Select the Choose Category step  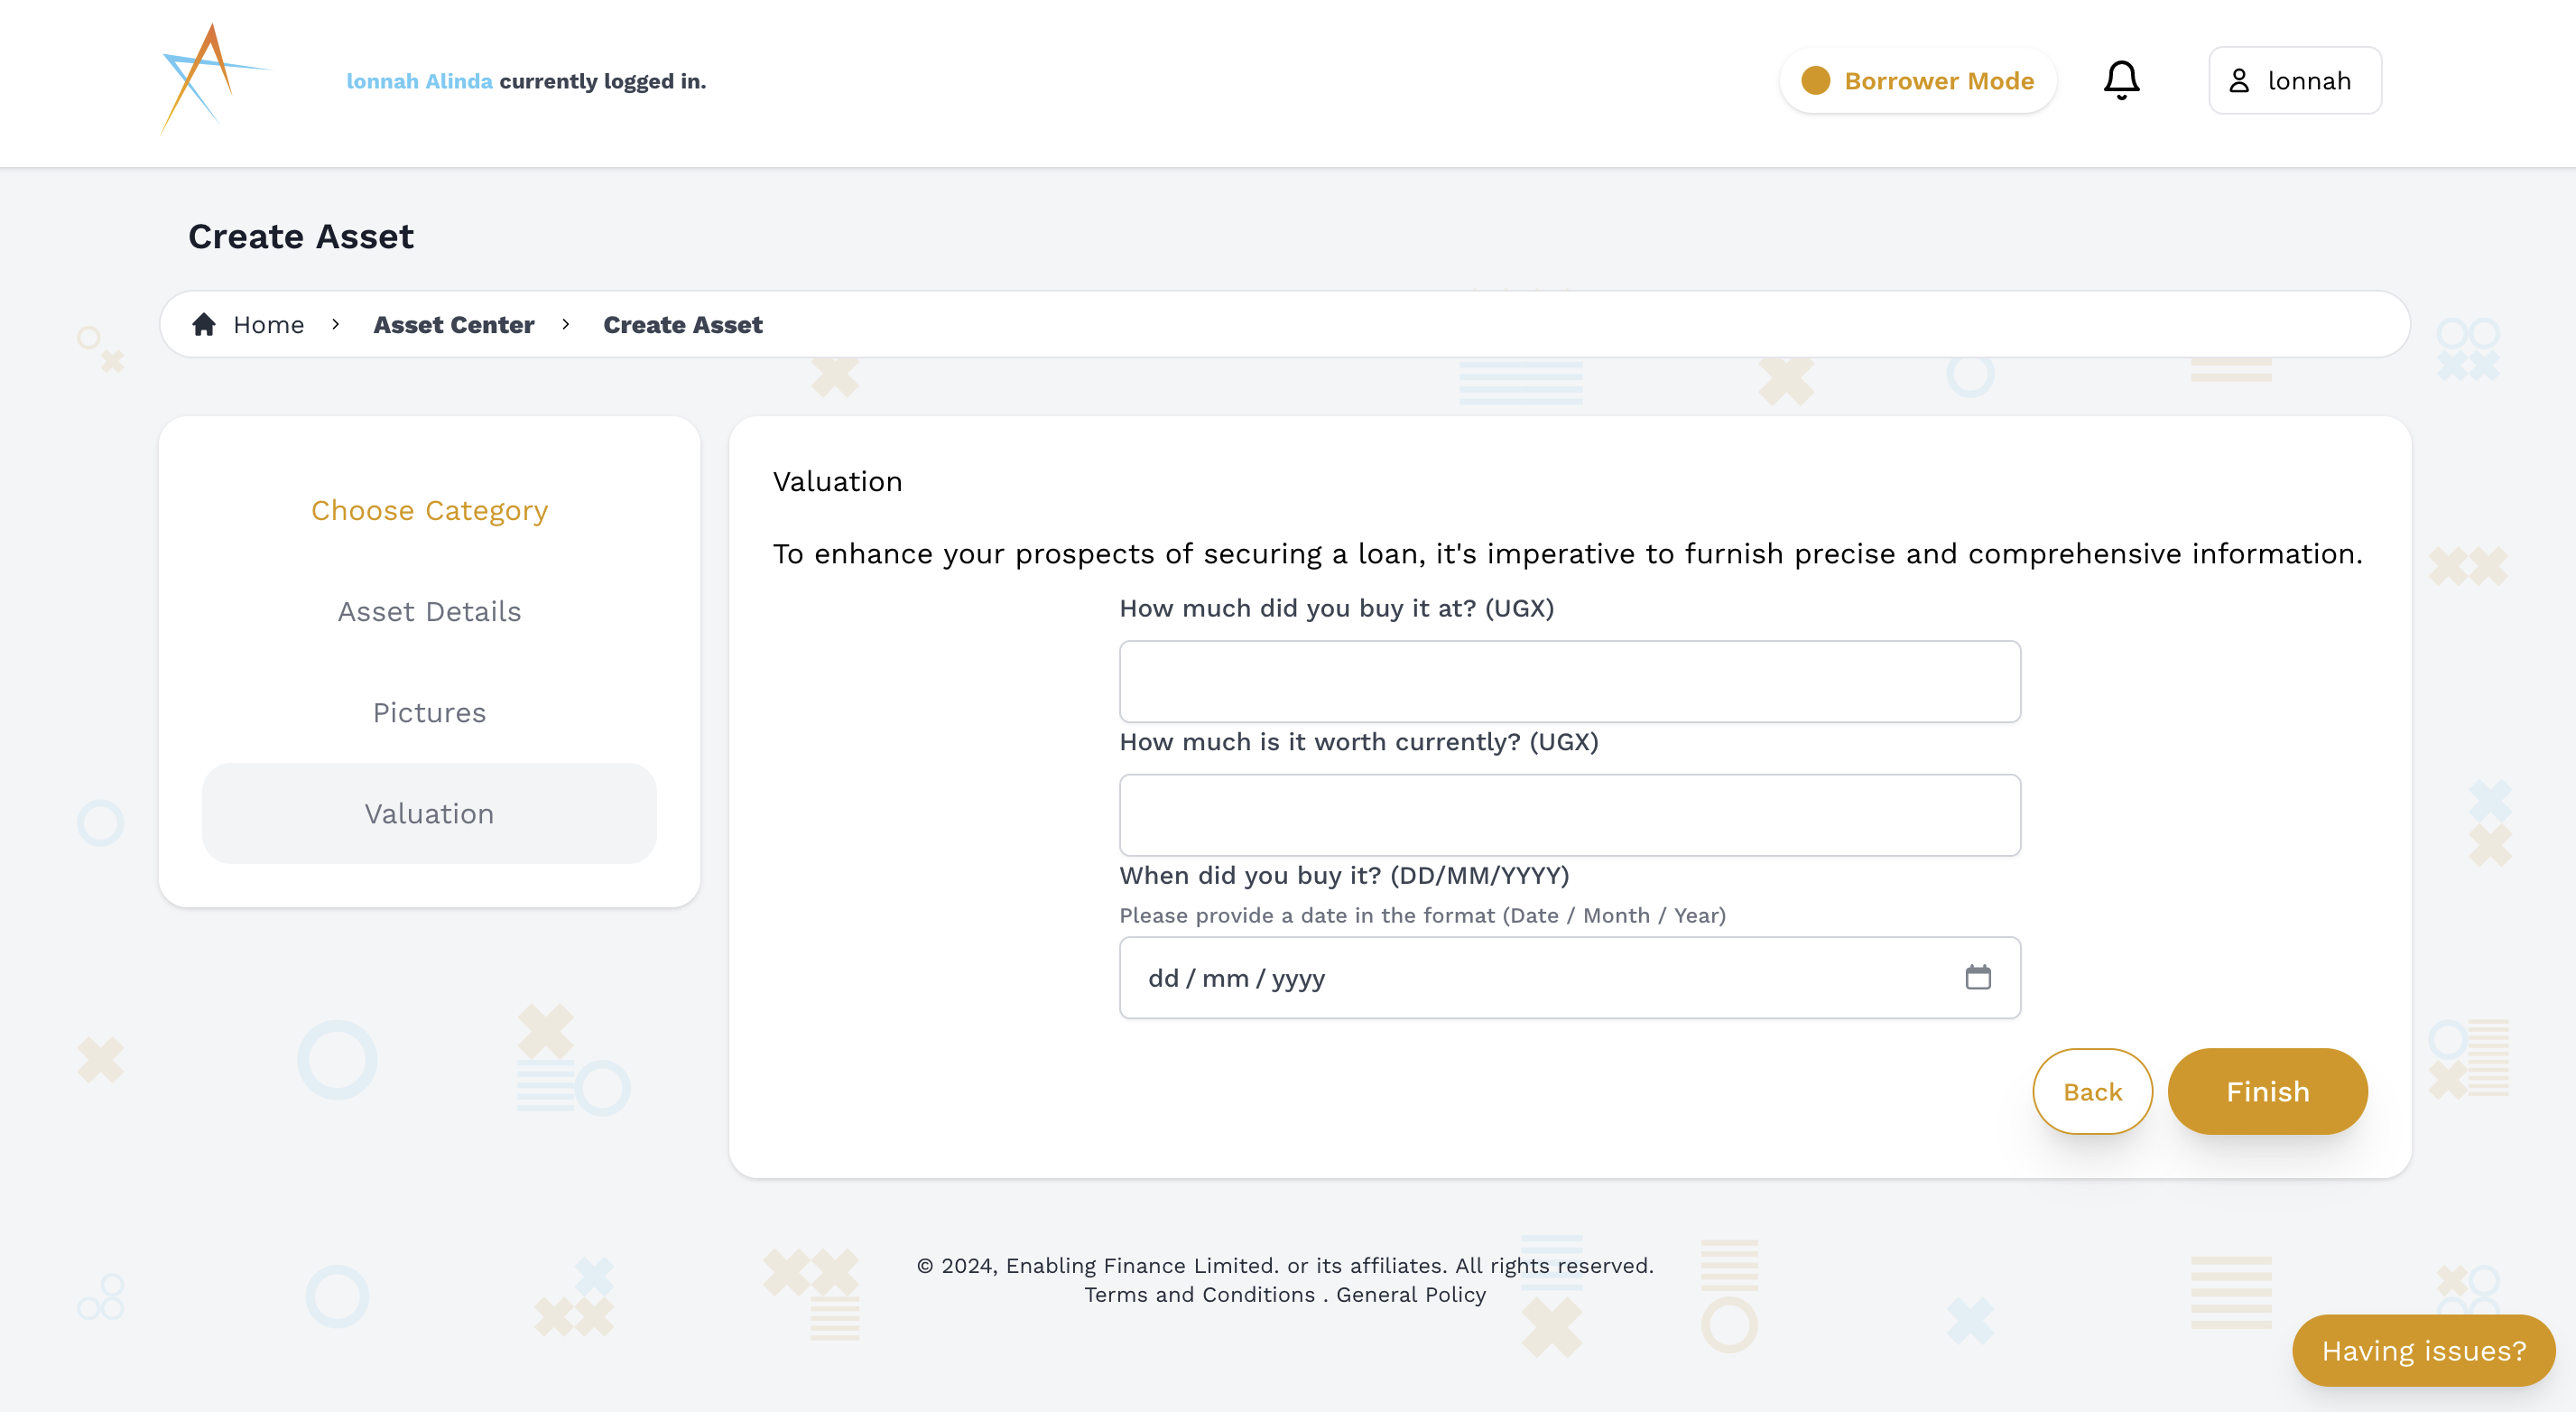(x=429, y=510)
